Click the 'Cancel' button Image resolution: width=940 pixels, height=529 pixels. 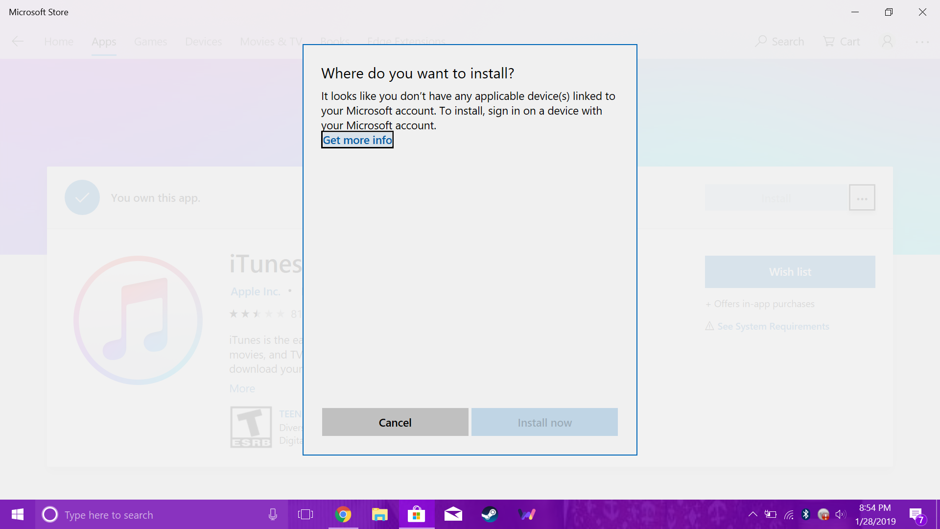pos(395,422)
